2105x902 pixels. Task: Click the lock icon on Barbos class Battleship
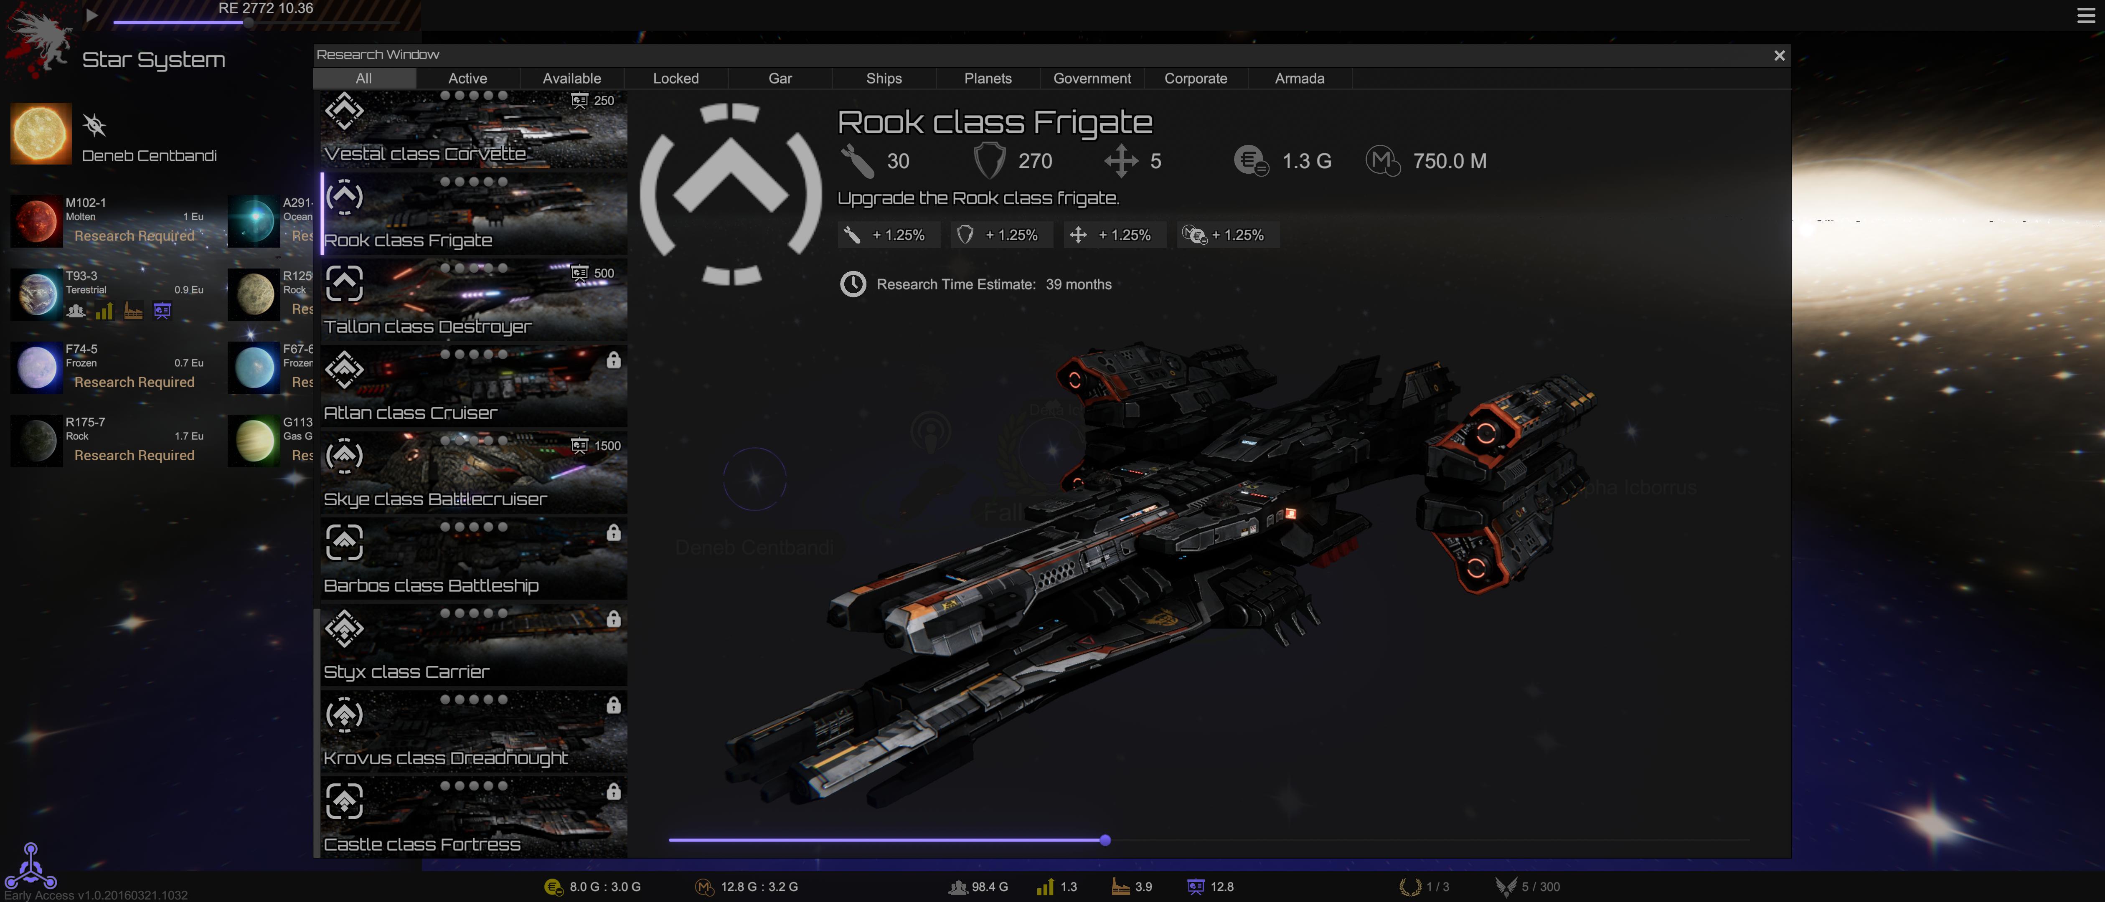614,533
